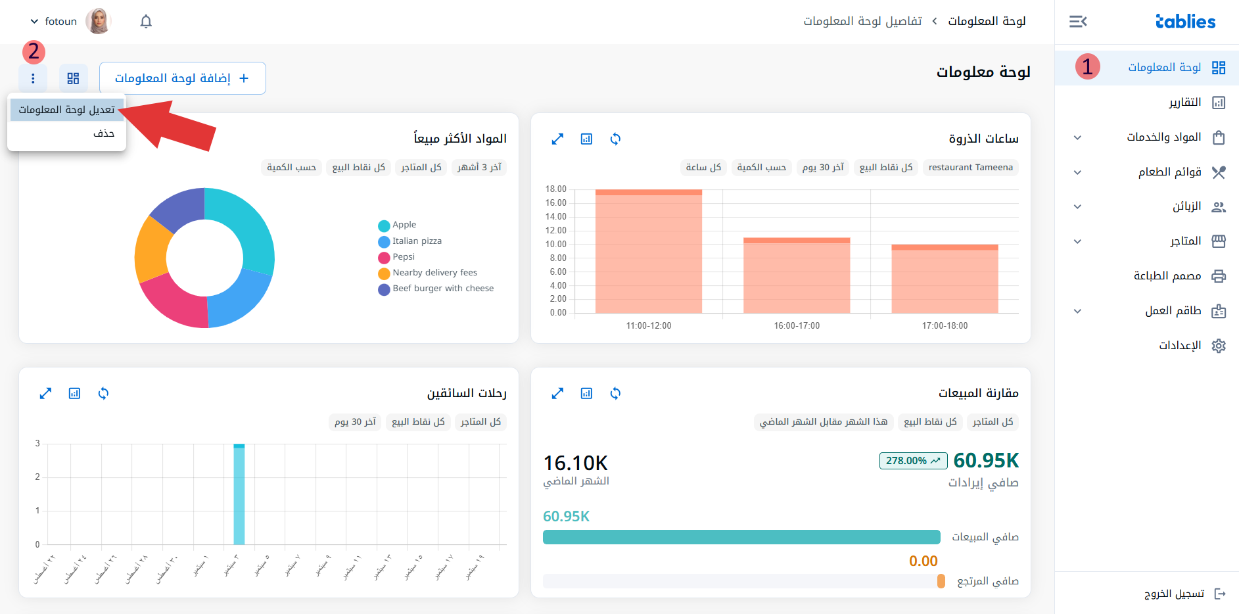The image size is (1239, 614).
Task: Click the fork and knife menus icon
Action: (1219, 172)
